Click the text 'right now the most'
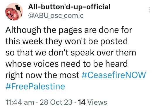The height and width of the screenshot is (110, 158). 42,75
